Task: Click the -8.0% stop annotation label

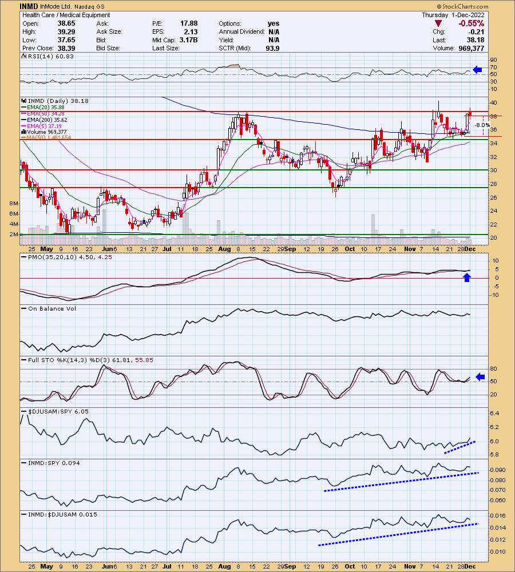Action: [x=482, y=125]
